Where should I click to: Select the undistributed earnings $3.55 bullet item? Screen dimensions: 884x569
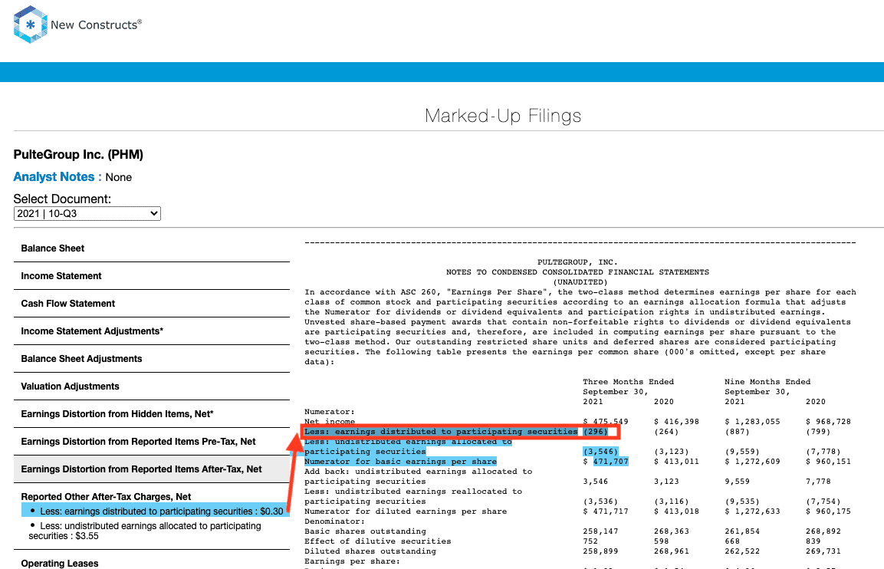point(146,531)
